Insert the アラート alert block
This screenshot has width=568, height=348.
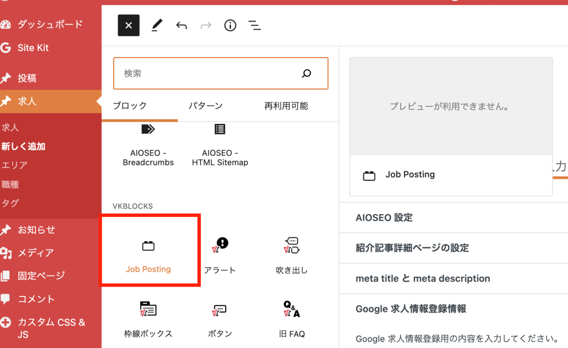220,255
